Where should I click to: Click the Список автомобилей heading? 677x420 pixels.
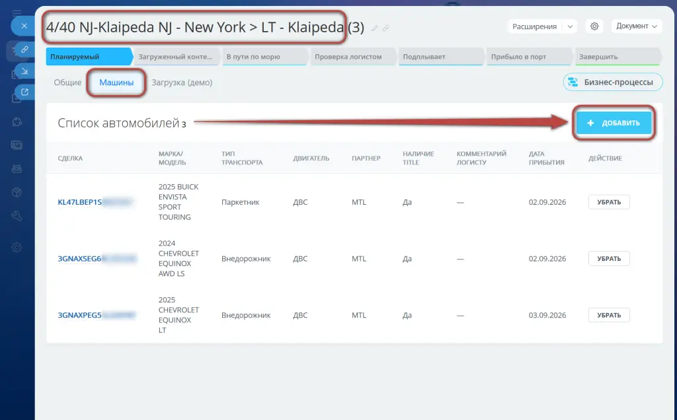(118, 123)
